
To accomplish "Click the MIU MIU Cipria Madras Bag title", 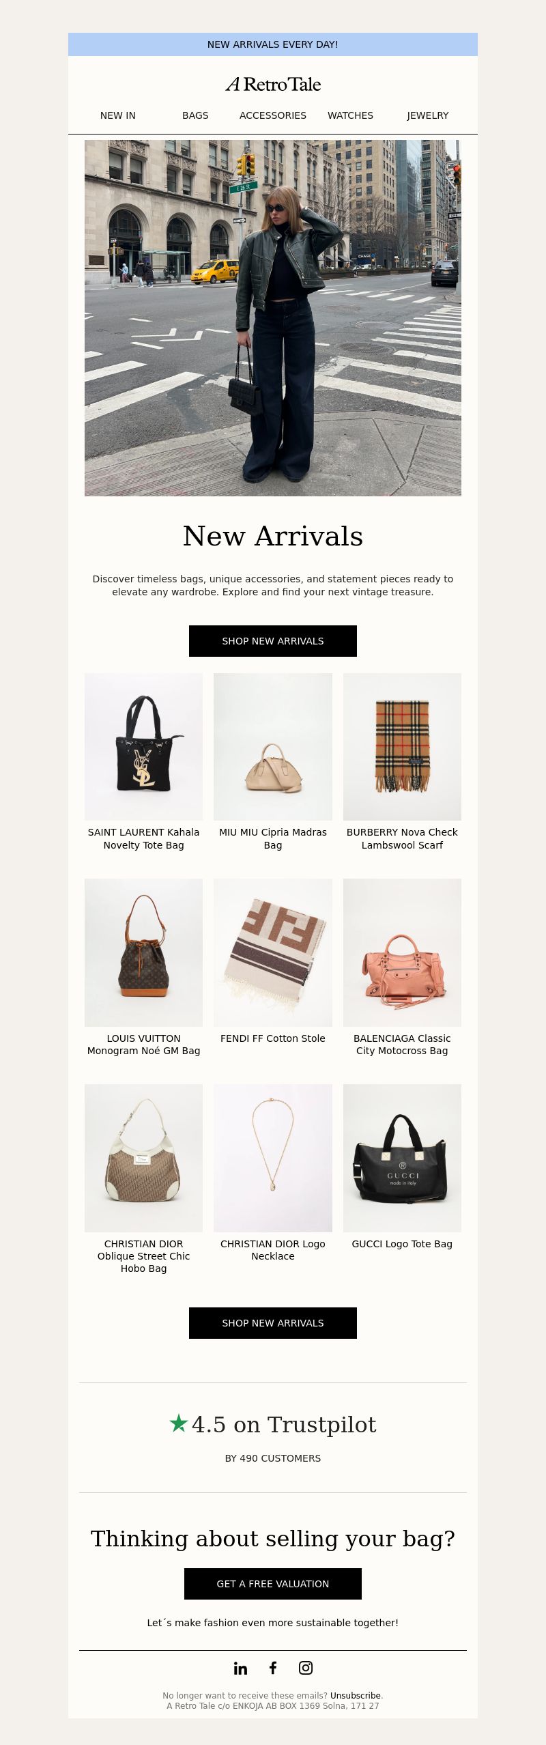I will (273, 838).
